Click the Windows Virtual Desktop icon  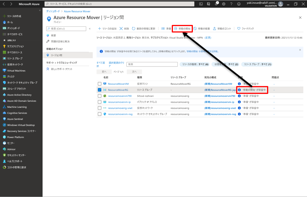coord(4,125)
